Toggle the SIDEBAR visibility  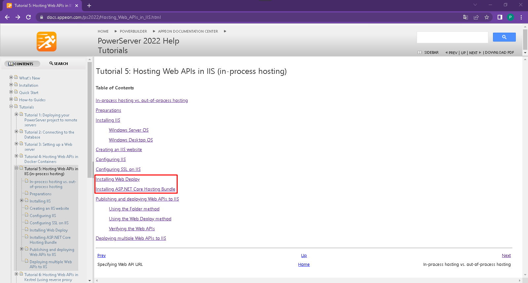tap(428, 52)
